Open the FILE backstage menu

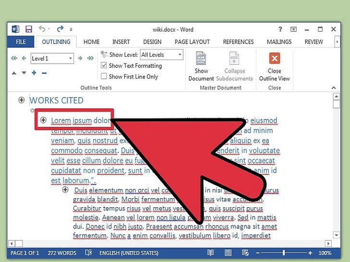point(21,42)
